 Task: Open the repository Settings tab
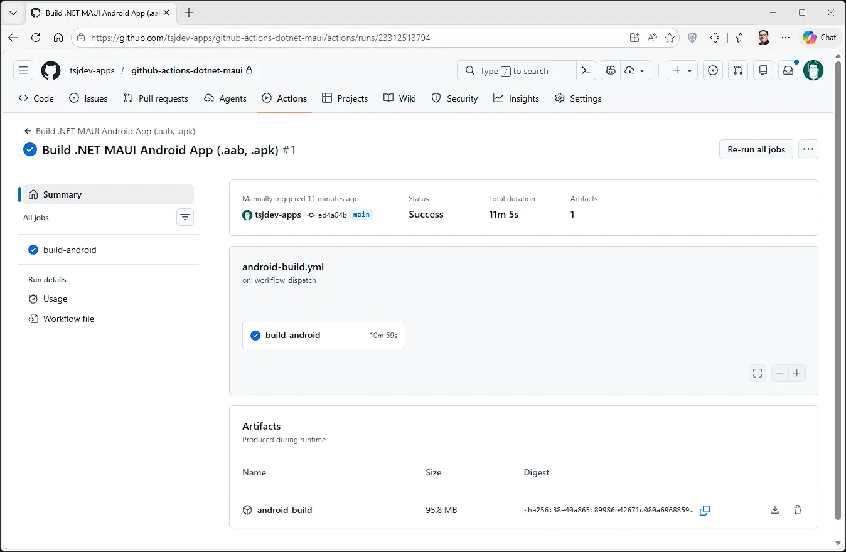(578, 98)
